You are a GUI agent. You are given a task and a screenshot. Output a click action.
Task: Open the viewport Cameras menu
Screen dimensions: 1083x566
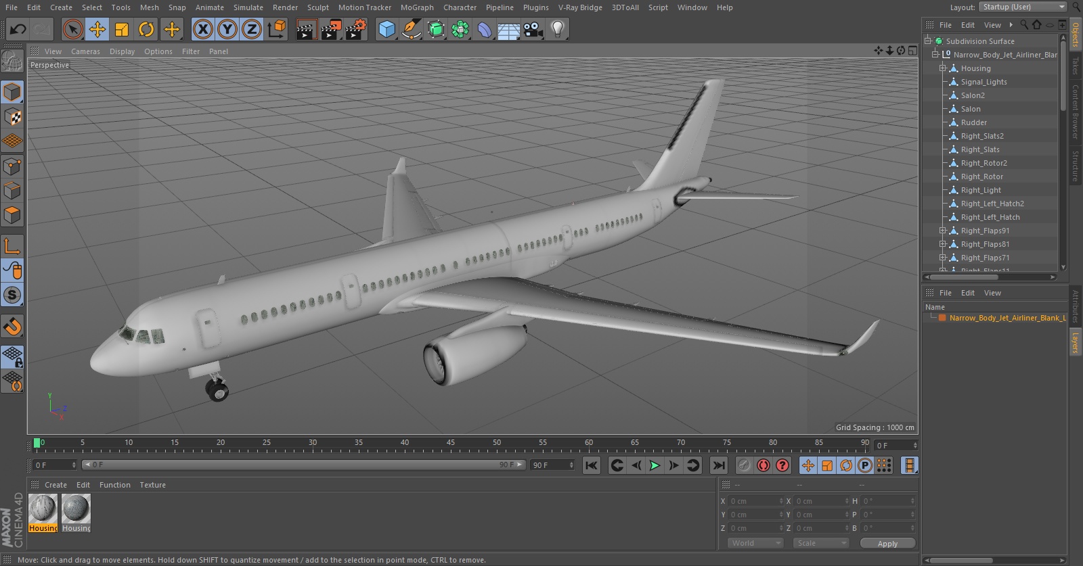[85, 51]
